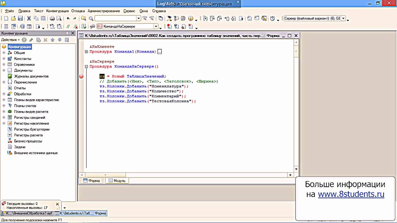Toggle breakpoint with the red dot toolbar icon
Viewport: 397px width, 223px height.
click(169, 27)
